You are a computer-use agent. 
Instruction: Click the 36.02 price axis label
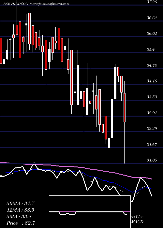click(x=152, y=34)
